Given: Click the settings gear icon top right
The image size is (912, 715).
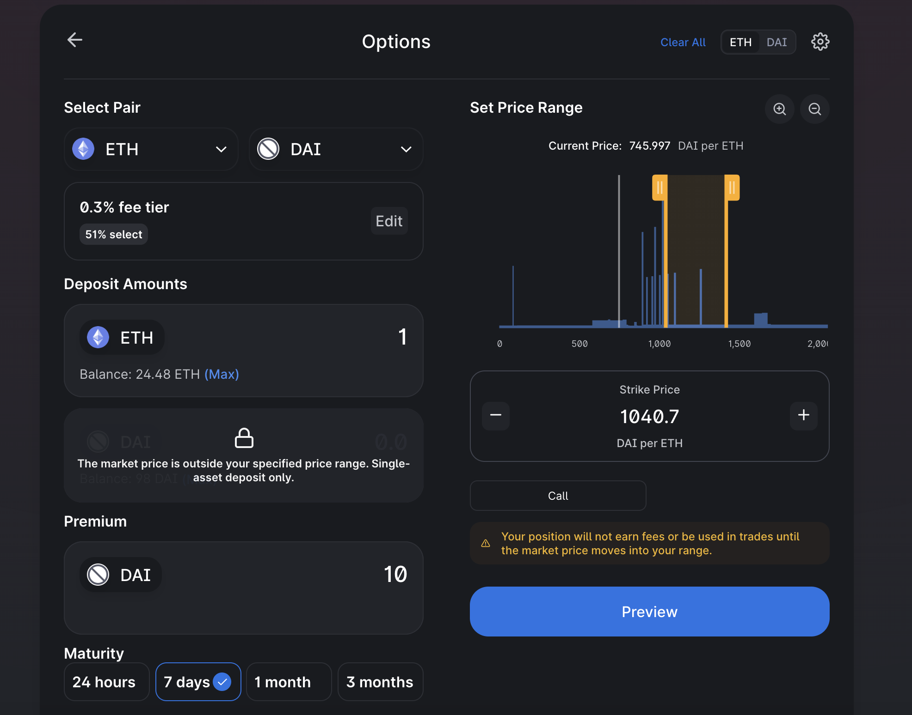Looking at the screenshot, I should point(820,42).
